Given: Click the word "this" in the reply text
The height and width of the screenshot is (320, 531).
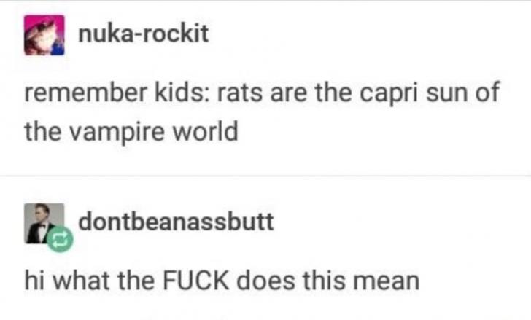Looking at the screenshot, I should [324, 281].
